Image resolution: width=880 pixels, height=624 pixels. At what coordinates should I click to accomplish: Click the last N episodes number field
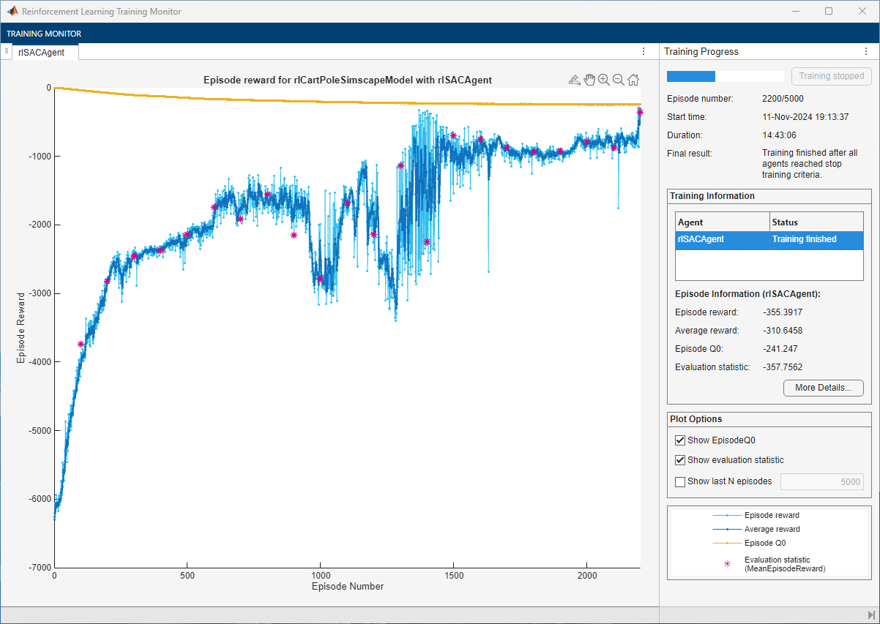click(821, 481)
